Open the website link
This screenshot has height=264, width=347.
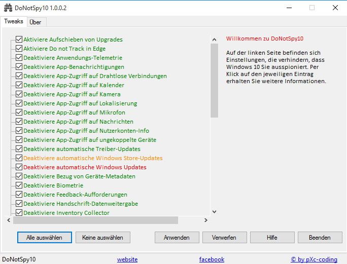[127, 259]
